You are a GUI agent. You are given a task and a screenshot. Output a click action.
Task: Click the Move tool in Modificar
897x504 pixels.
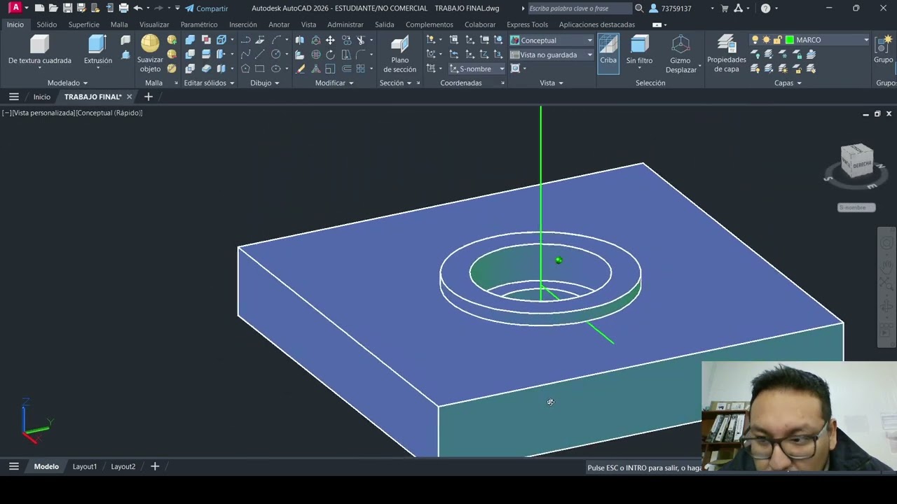[330, 41]
